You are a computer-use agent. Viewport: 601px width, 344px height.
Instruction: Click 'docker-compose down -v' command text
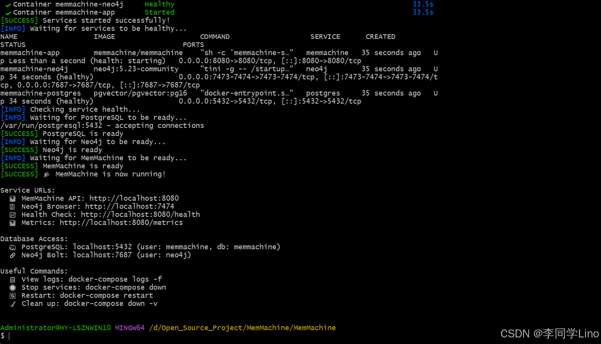111,303
